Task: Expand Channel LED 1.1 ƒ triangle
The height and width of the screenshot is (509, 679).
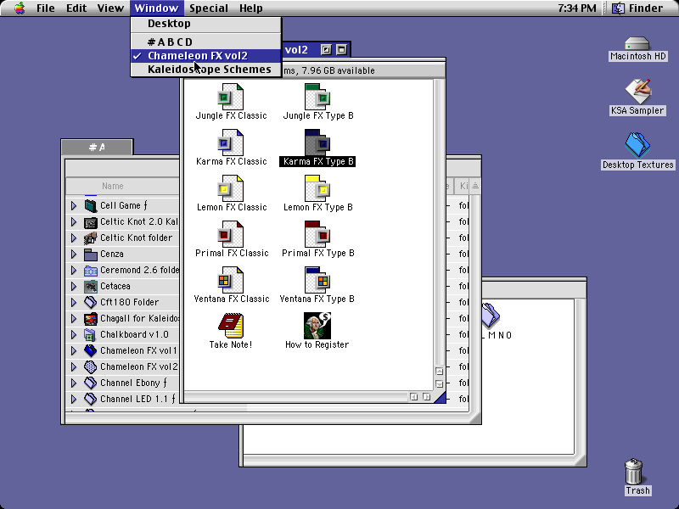Action: tap(74, 399)
